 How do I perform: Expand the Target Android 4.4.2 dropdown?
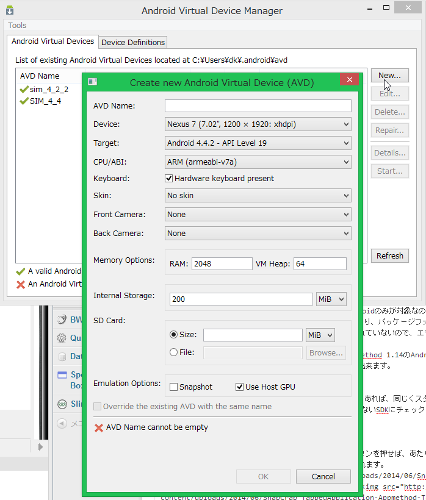258,143
